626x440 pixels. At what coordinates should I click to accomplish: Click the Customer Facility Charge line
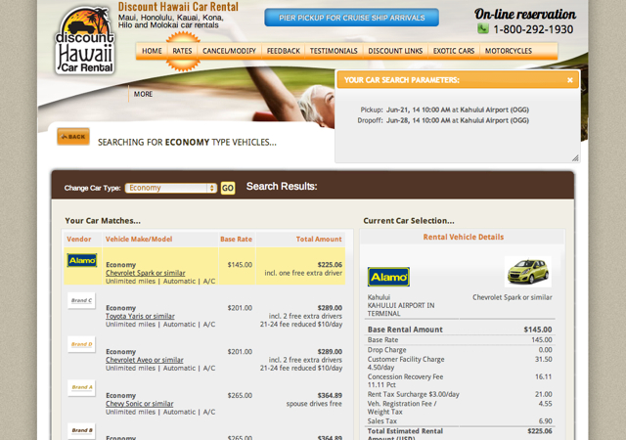460,363
